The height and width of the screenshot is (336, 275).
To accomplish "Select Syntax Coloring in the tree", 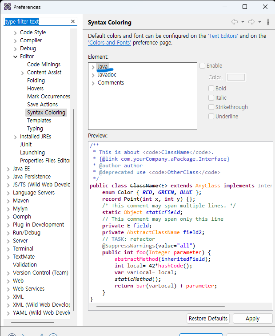I will point(46,113).
